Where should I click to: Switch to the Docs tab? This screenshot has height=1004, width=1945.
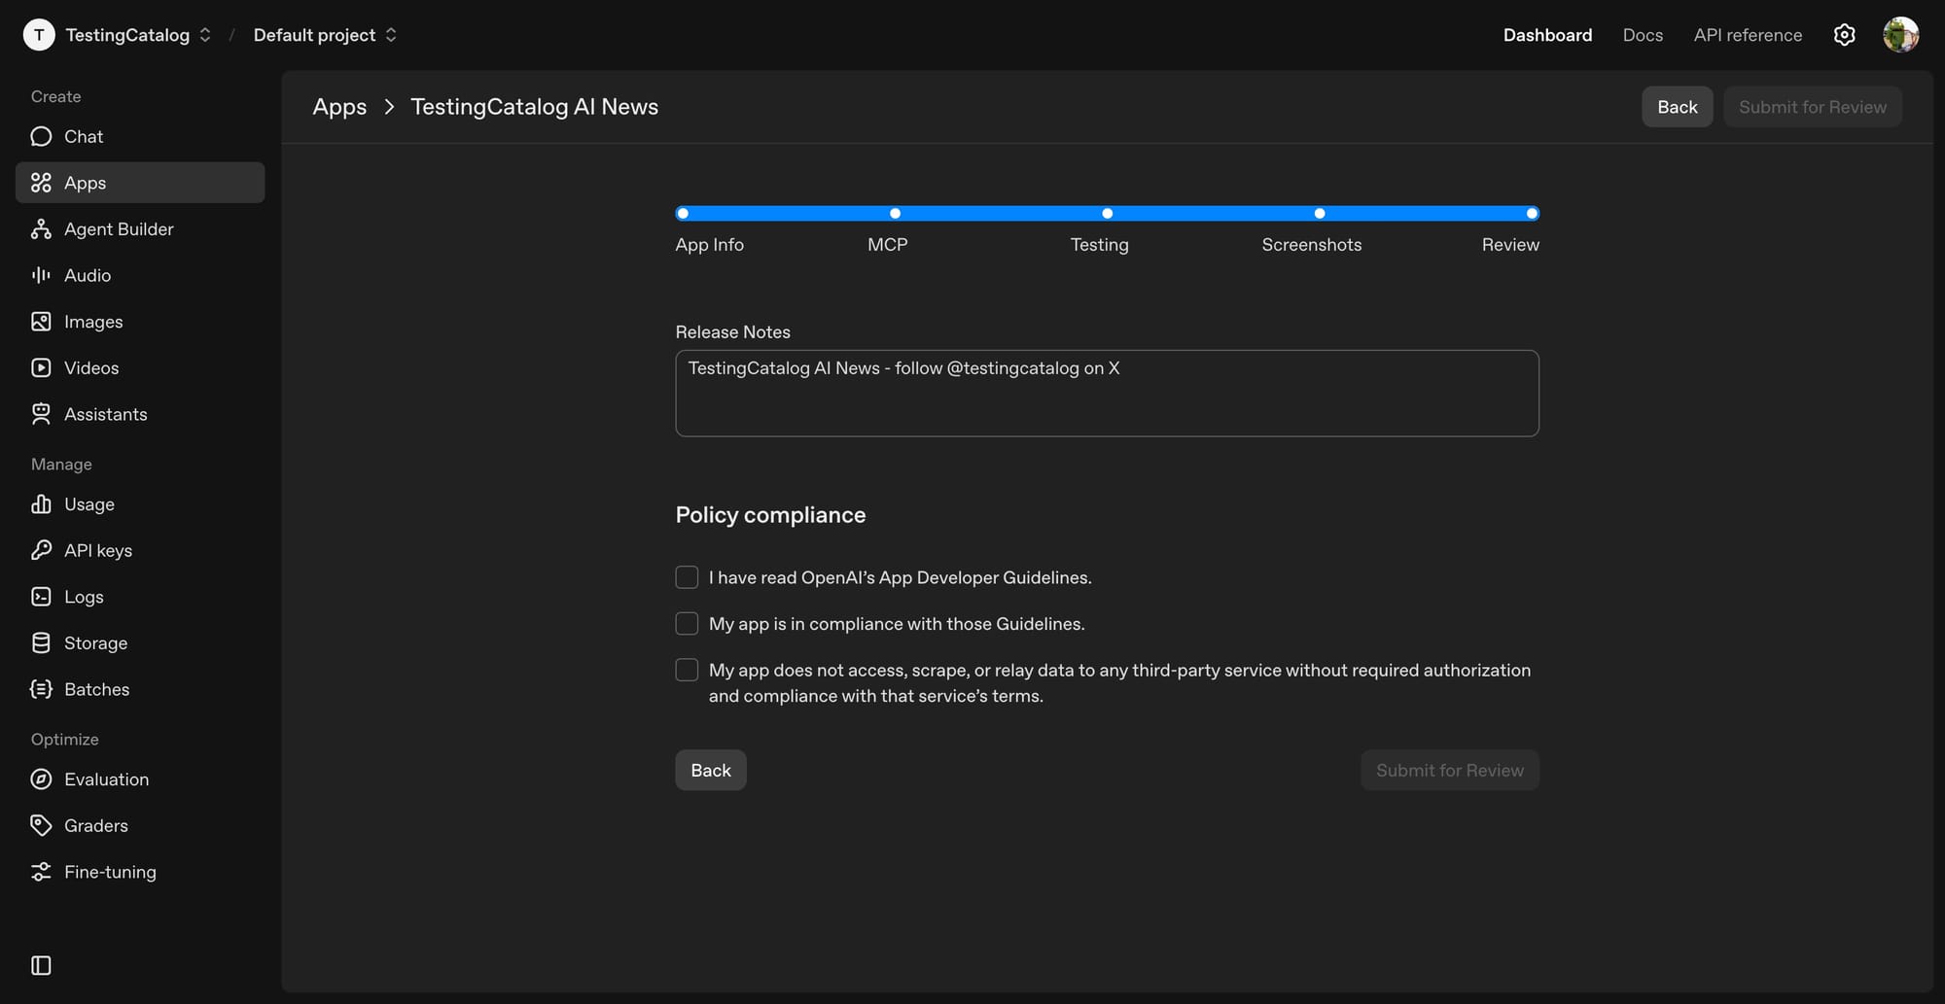(1643, 34)
